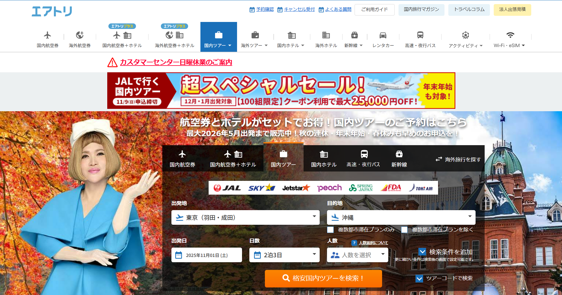Expand the 日数 dropdown showing 2泊3日
Viewport: 562px width, 295px height.
coord(284,255)
